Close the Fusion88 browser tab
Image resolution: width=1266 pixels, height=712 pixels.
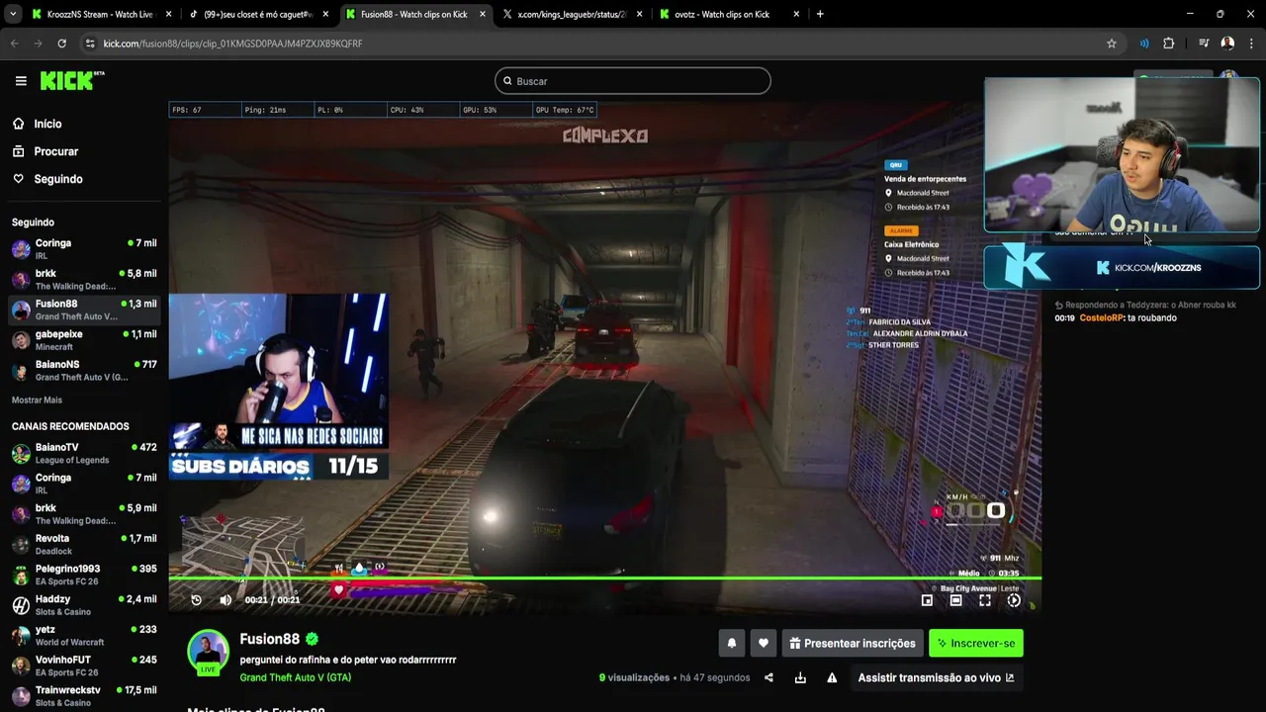click(x=481, y=14)
